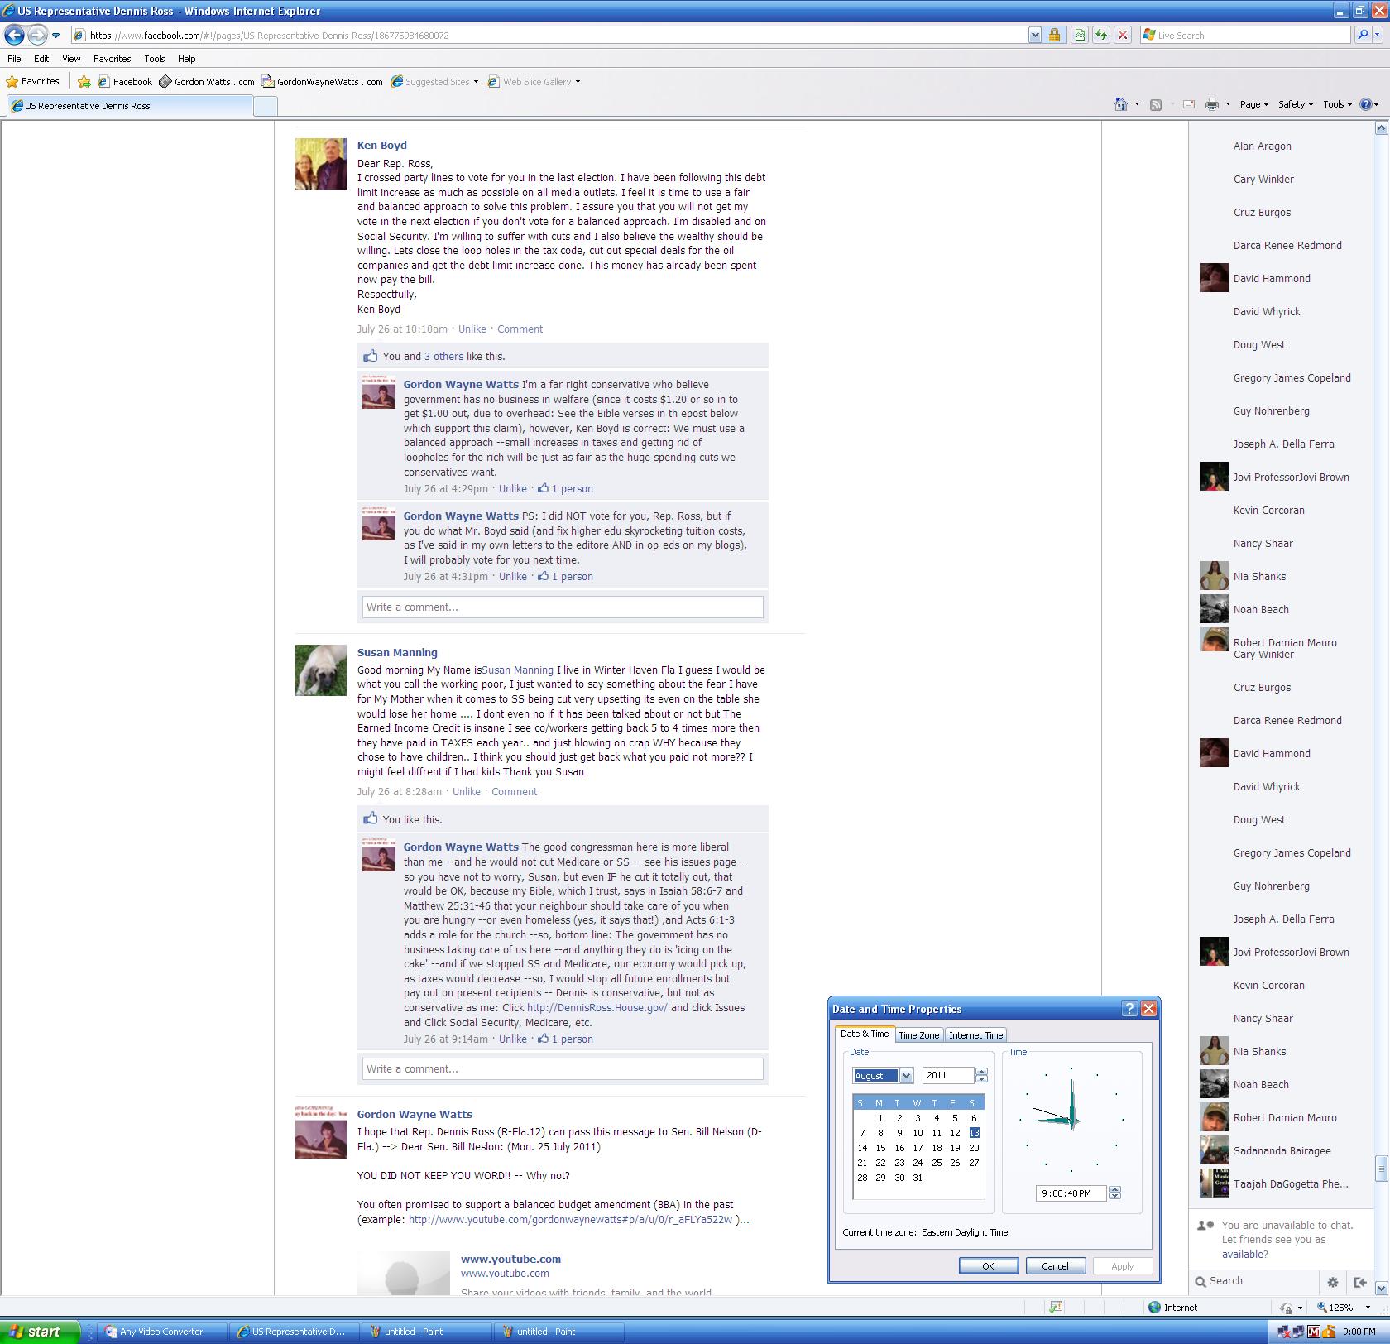Expand the Page command menu
The height and width of the screenshot is (1344, 1390).
(x=1253, y=104)
